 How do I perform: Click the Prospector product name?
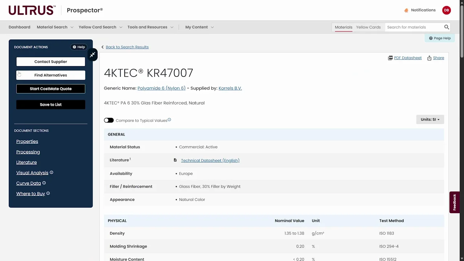click(x=85, y=10)
